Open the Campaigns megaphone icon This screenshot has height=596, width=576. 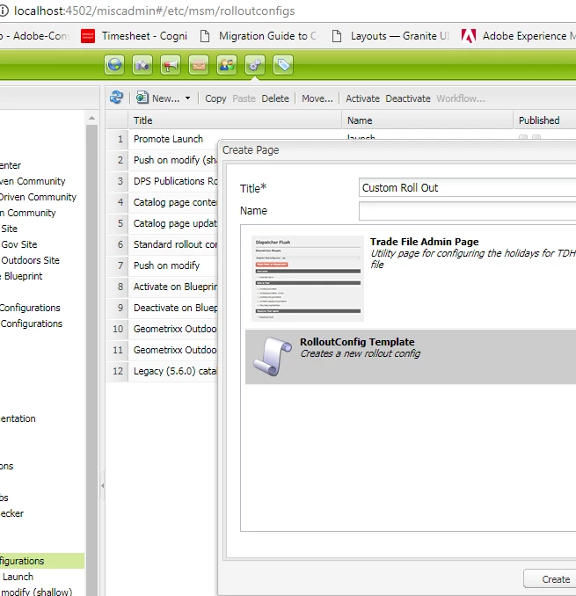pyautogui.click(x=171, y=65)
